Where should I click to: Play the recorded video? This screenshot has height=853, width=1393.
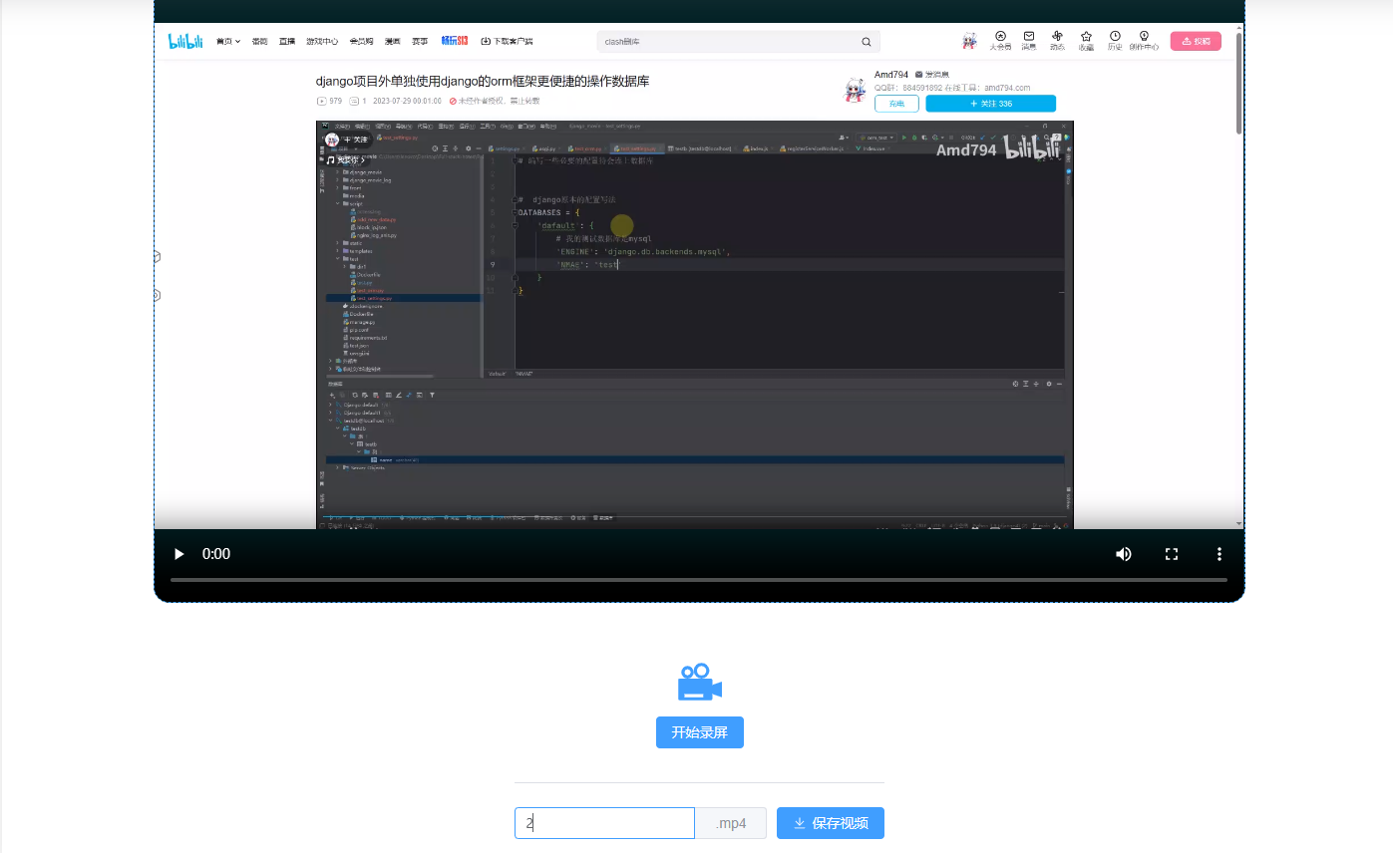(179, 554)
